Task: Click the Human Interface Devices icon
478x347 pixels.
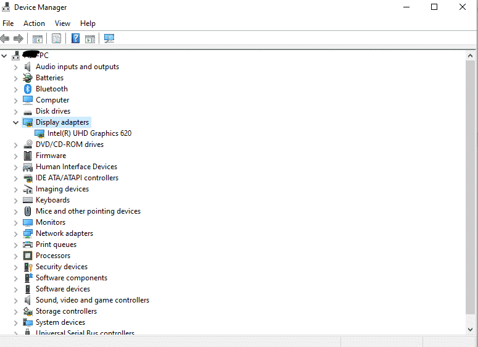Action: click(x=28, y=167)
